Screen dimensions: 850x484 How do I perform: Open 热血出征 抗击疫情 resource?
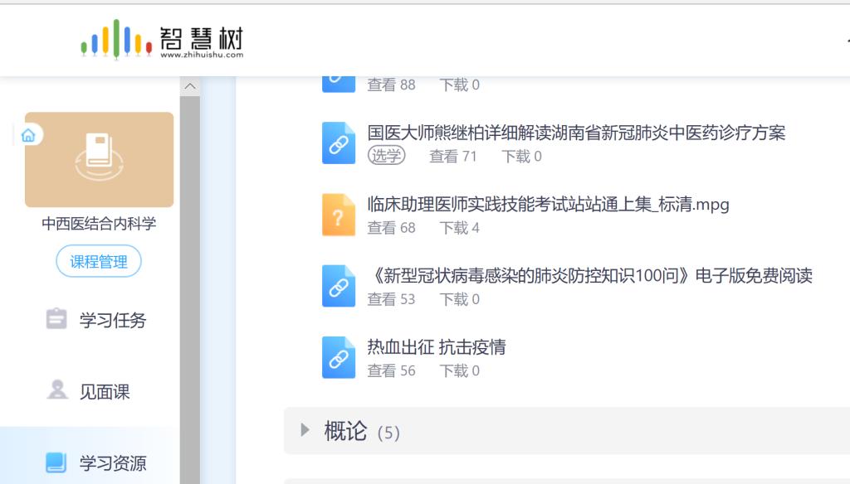click(x=437, y=347)
